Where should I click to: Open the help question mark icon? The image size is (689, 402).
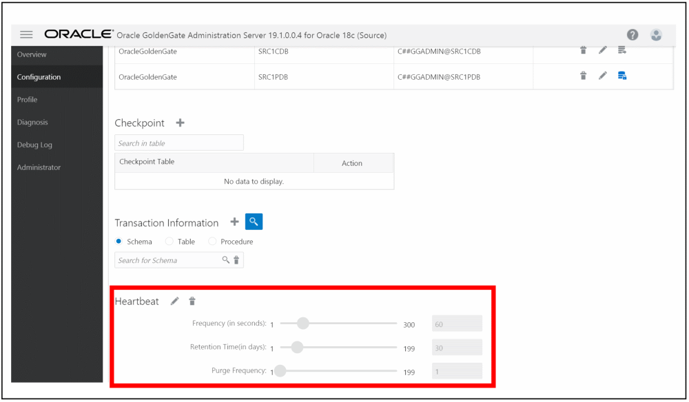point(633,34)
